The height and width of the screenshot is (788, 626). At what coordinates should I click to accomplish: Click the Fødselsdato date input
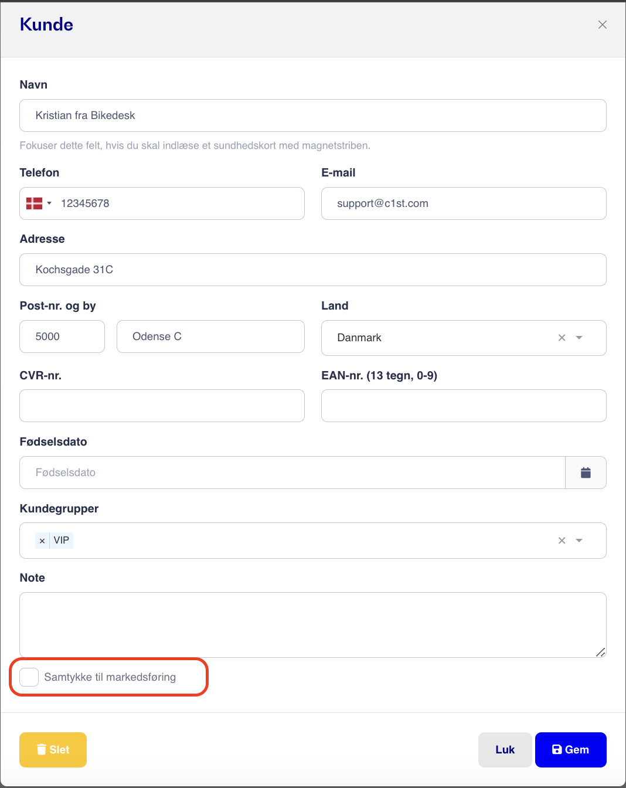(292, 473)
